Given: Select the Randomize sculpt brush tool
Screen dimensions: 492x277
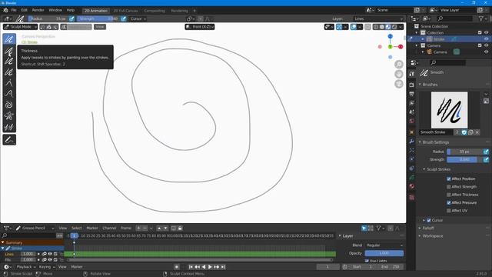Looking at the screenshot, I should (9, 72).
